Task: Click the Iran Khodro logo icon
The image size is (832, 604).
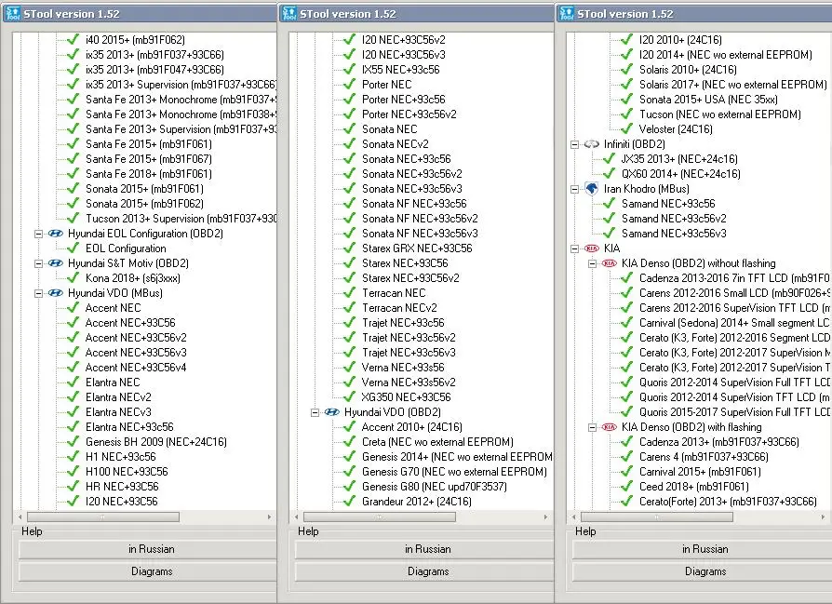Action: pyautogui.click(x=591, y=188)
